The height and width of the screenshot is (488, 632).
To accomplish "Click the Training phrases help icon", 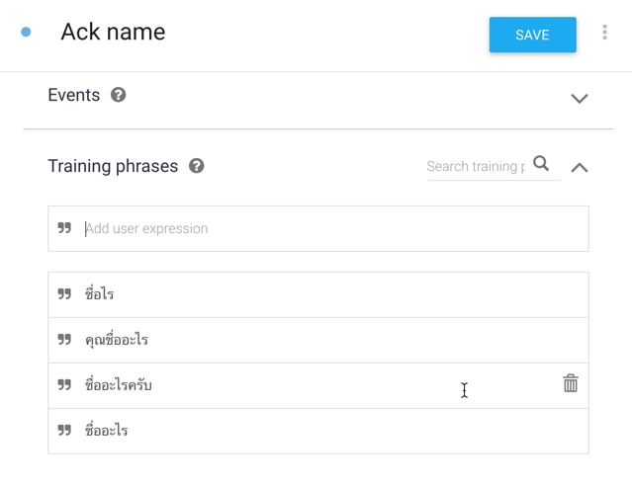I will [196, 166].
